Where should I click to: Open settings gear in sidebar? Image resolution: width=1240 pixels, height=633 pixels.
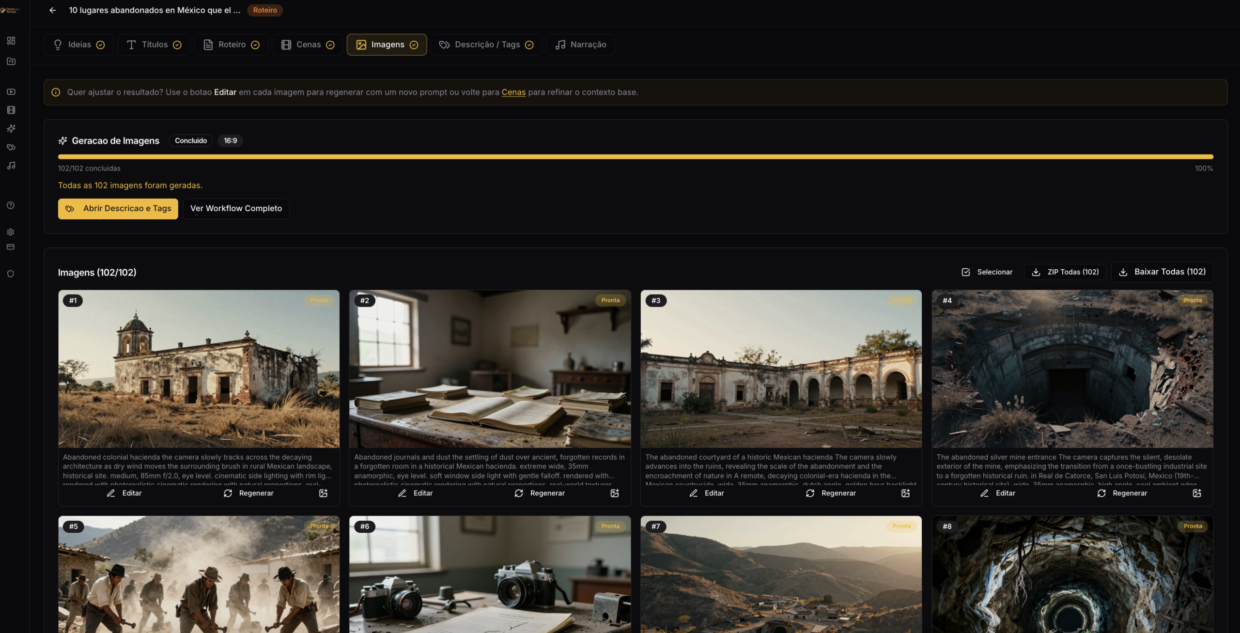(11, 232)
